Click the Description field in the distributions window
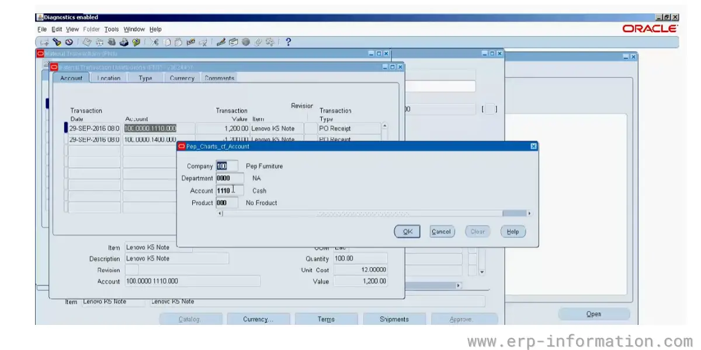 pyautogui.click(x=176, y=258)
